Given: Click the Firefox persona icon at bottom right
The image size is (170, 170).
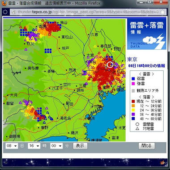Looking at the screenshot, I should coord(162,163).
